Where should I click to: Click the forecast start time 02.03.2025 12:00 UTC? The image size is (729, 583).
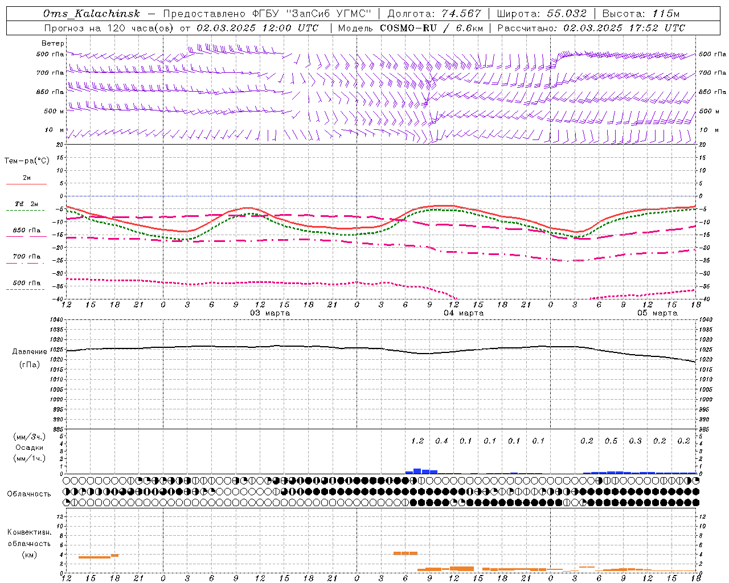coord(257,28)
